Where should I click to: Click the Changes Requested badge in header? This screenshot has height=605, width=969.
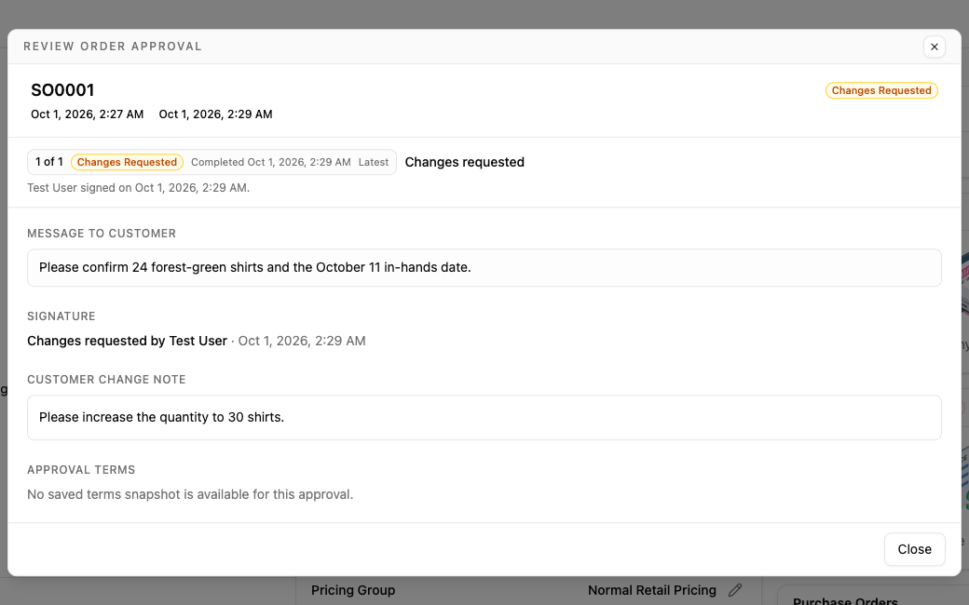(x=881, y=91)
